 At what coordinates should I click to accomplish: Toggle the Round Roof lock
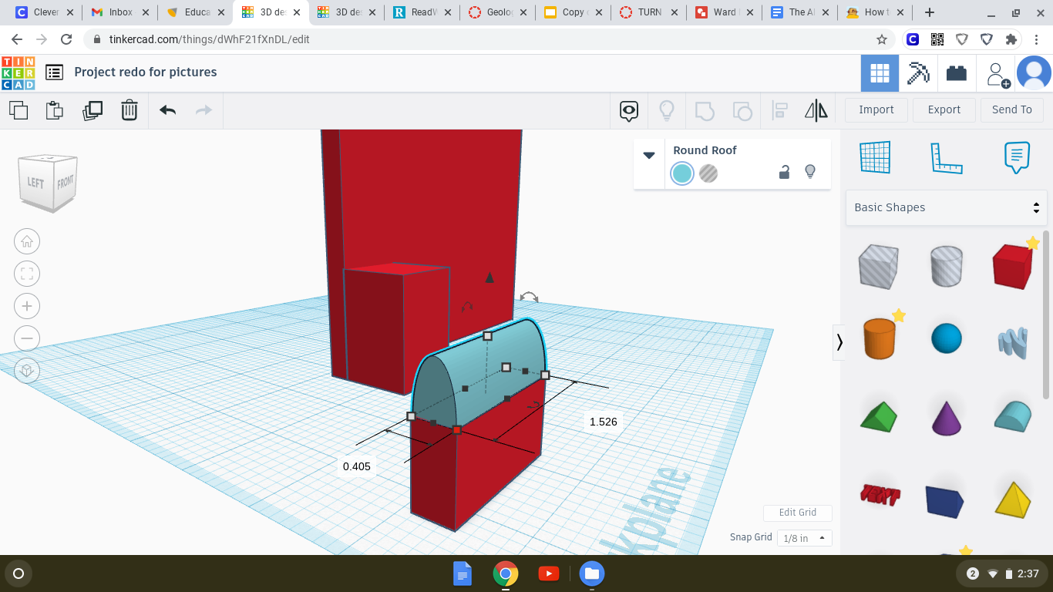coord(784,172)
